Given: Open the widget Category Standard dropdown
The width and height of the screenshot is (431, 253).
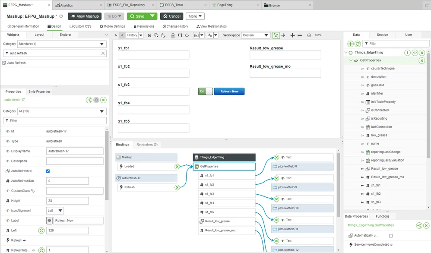Looking at the screenshot, I should tap(62, 44).
